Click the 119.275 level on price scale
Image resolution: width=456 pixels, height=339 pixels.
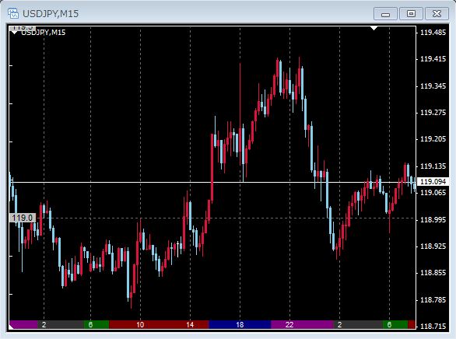433,113
